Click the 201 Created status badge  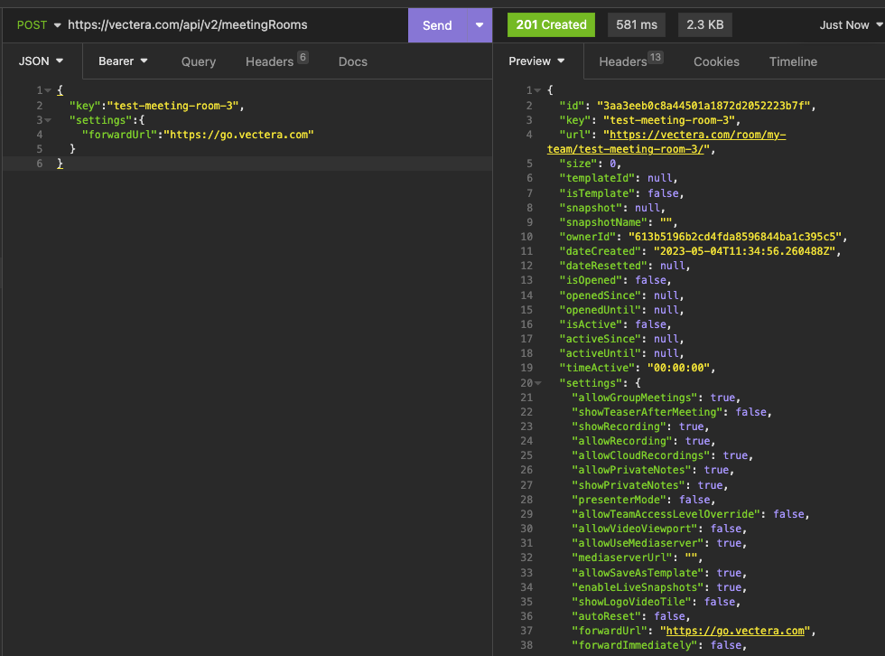pyautogui.click(x=551, y=24)
